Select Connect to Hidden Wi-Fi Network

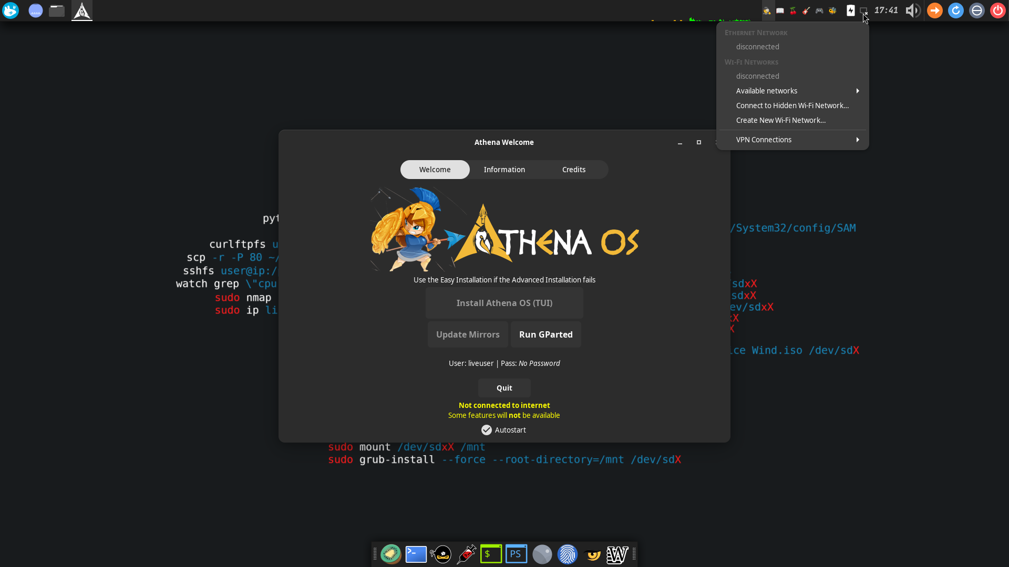click(x=792, y=106)
